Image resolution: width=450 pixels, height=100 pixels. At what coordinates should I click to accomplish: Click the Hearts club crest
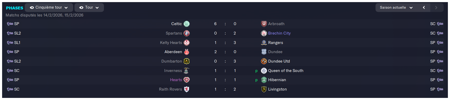(187, 80)
